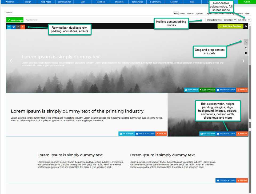
Task: Click the slideshow heading text
Action: 61,57
